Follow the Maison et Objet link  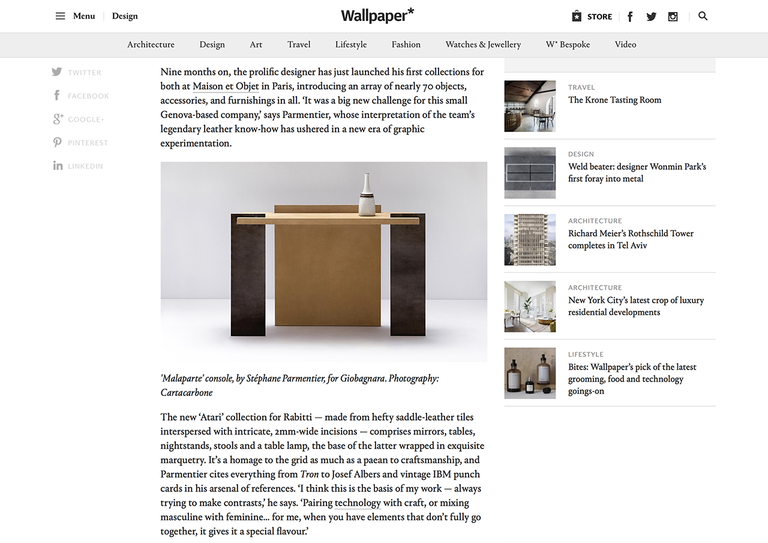tap(226, 86)
